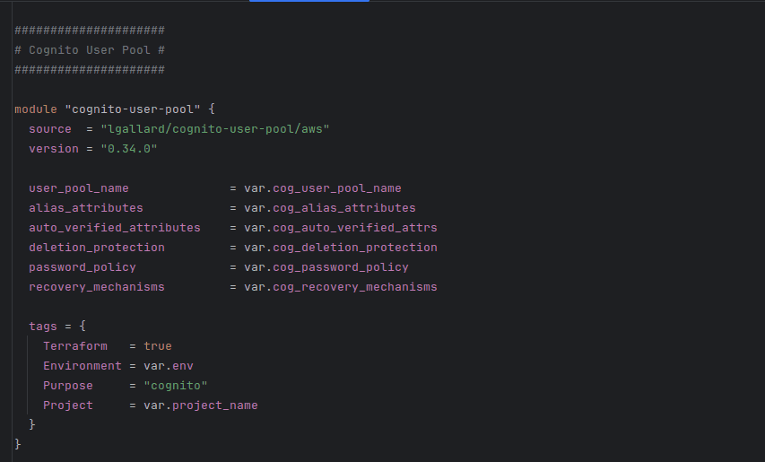This screenshot has width=765, height=462.
Task: Click the var.cog_alias_attributes reference
Action: click(329, 208)
